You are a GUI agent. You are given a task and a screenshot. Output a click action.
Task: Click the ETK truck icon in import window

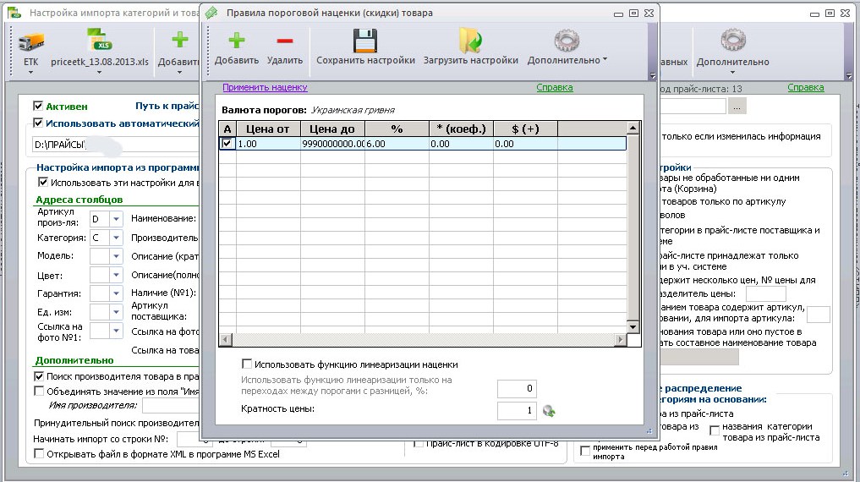(30, 41)
